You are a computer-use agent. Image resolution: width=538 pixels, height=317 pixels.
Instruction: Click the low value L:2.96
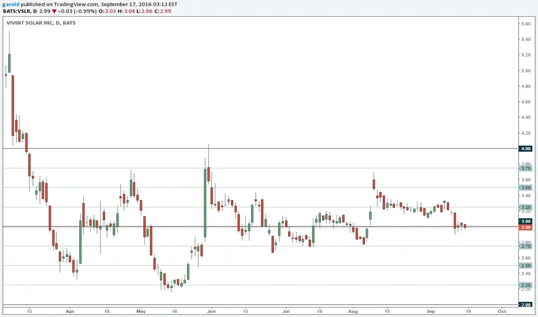(144, 11)
